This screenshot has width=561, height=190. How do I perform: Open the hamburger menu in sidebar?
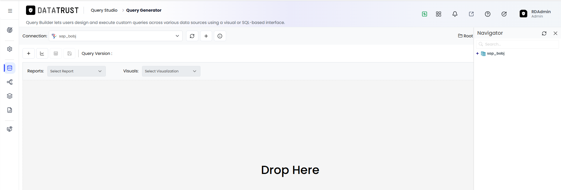[x=10, y=11]
